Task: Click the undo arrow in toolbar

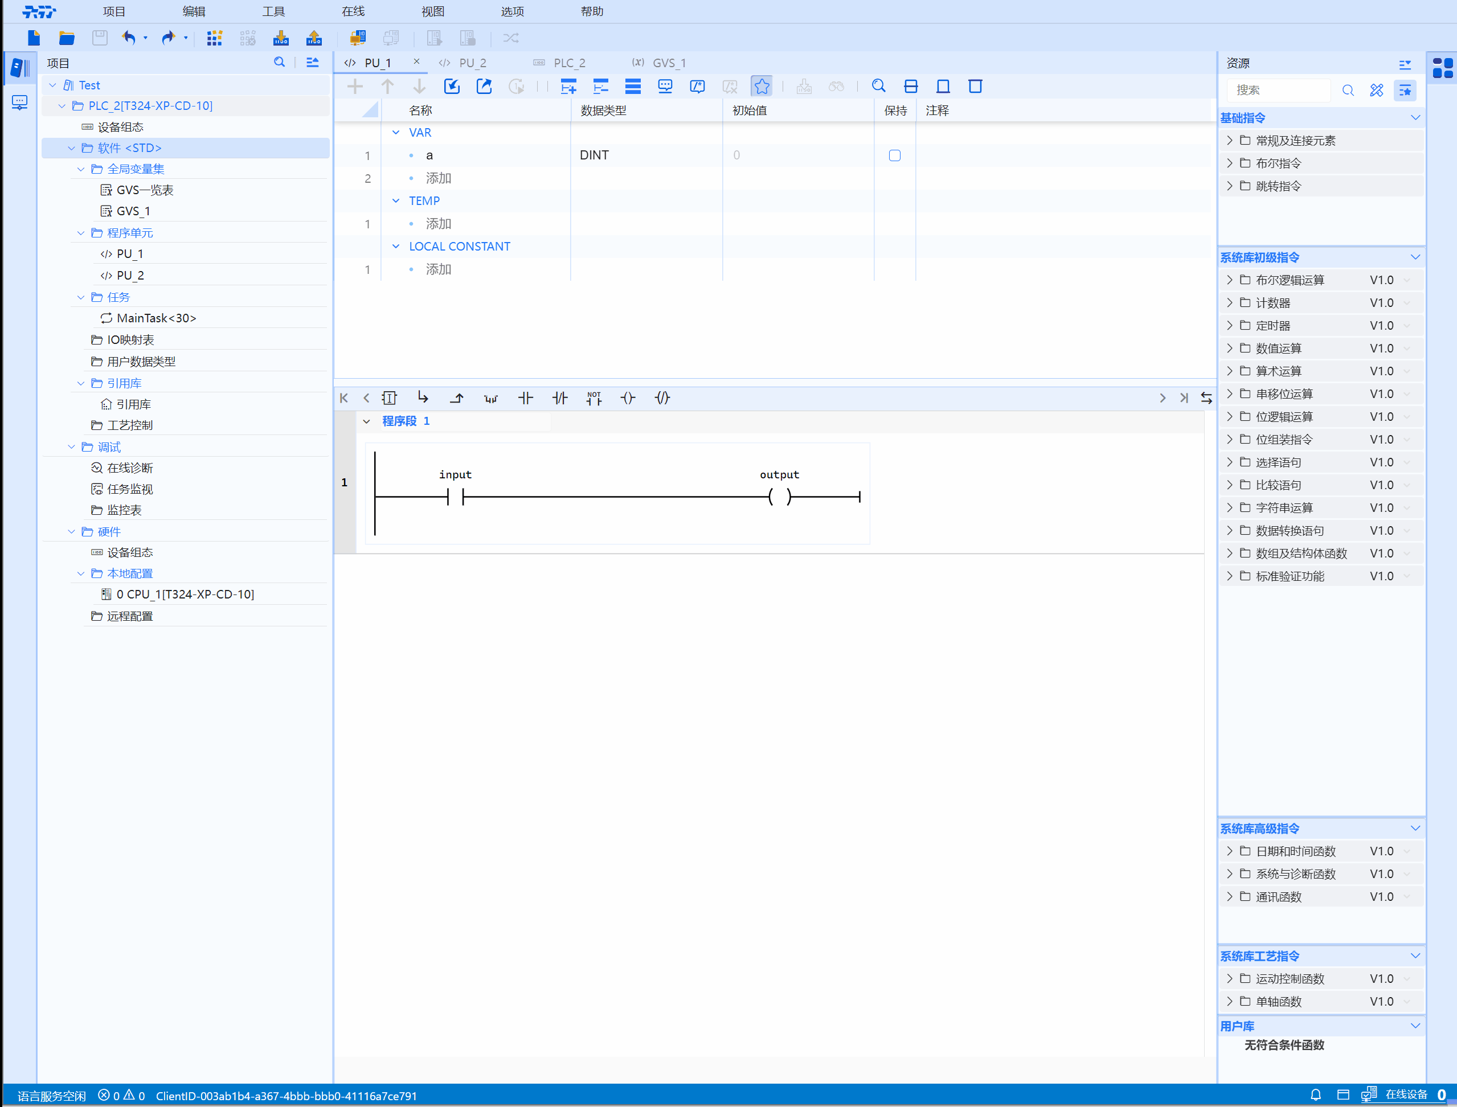Action: click(x=129, y=38)
